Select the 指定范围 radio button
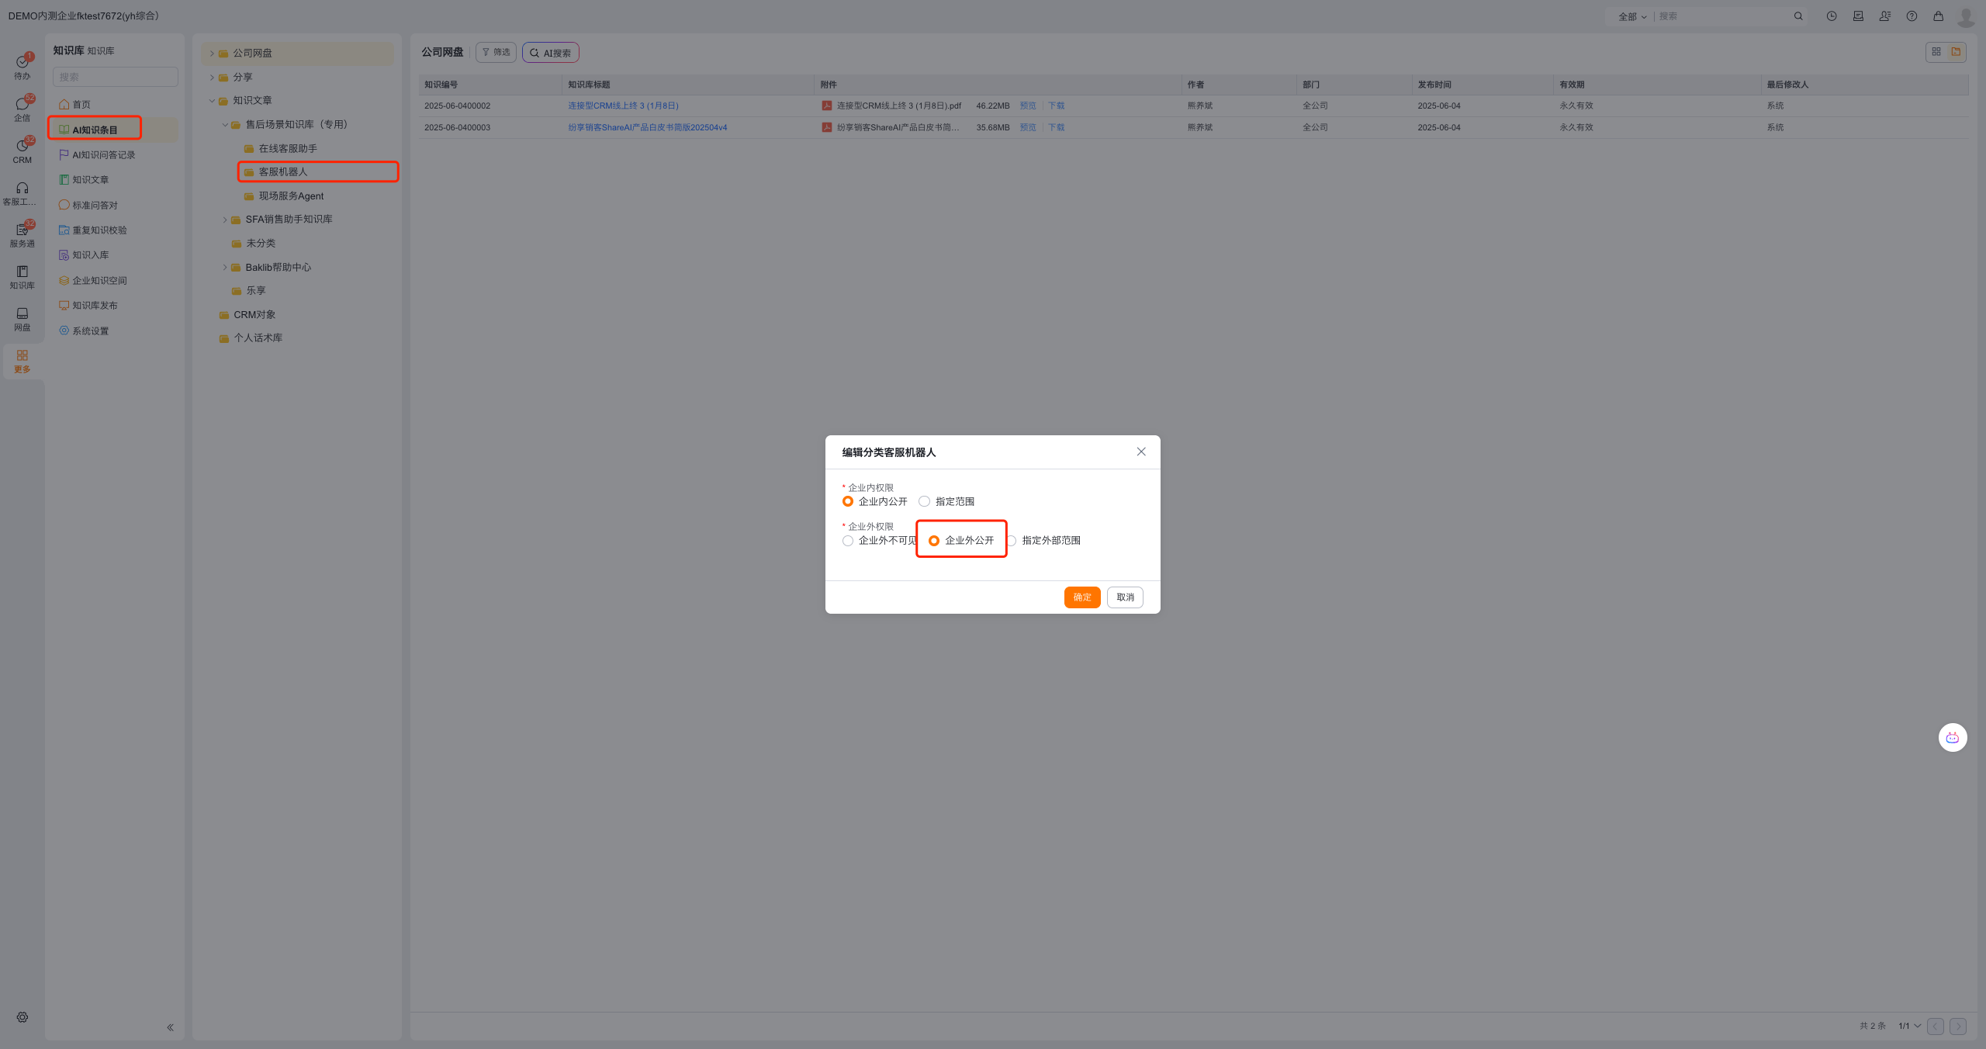The image size is (1986, 1049). tap(924, 501)
